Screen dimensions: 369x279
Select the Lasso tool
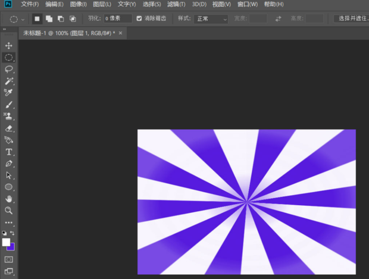9,69
